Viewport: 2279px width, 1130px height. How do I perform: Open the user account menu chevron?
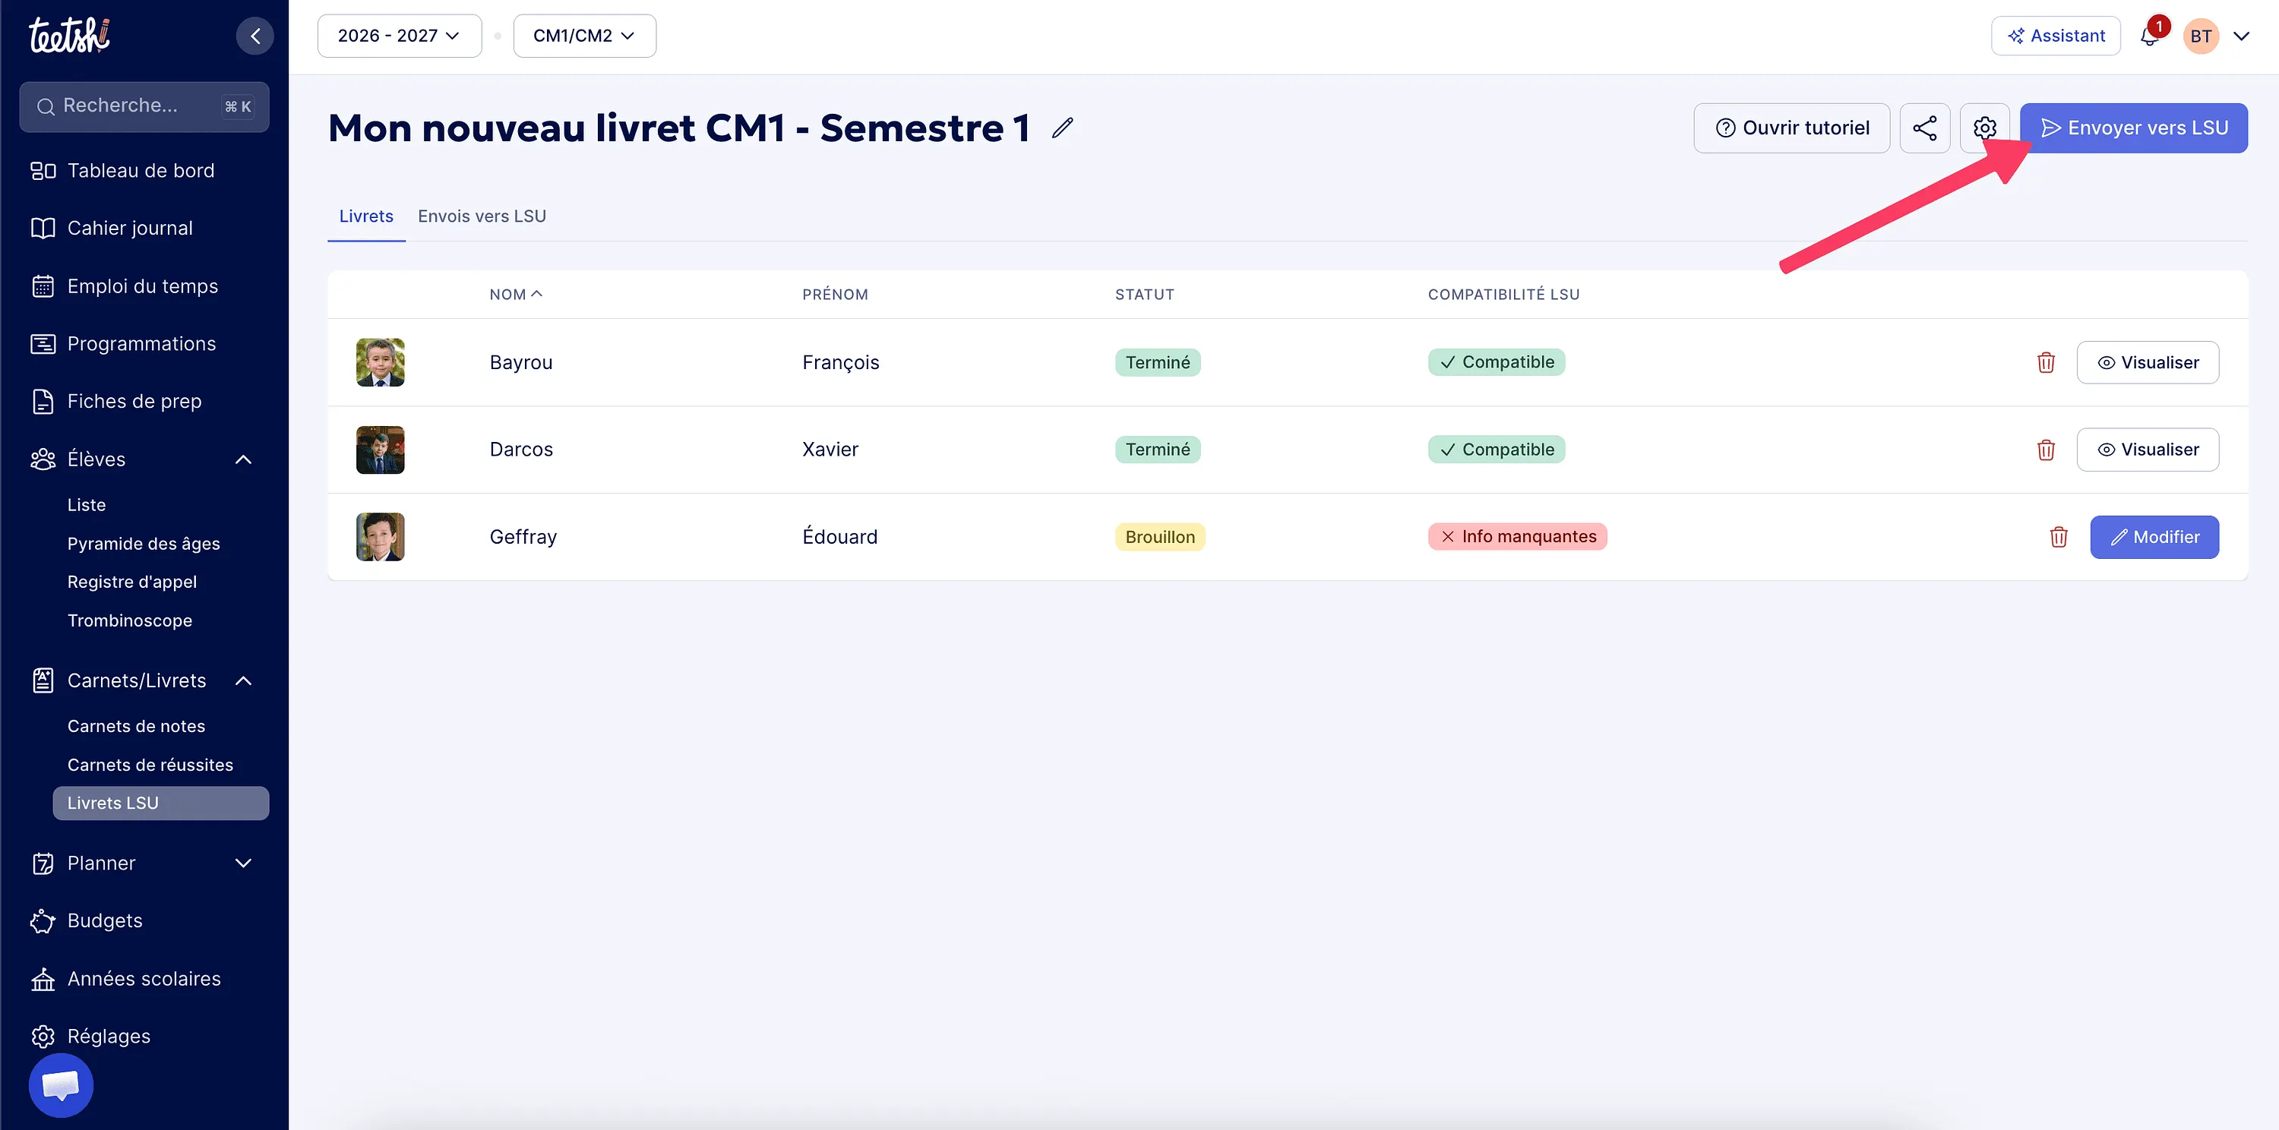point(2241,36)
